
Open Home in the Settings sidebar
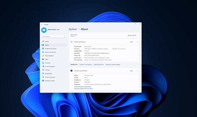pyautogui.click(x=47, y=42)
